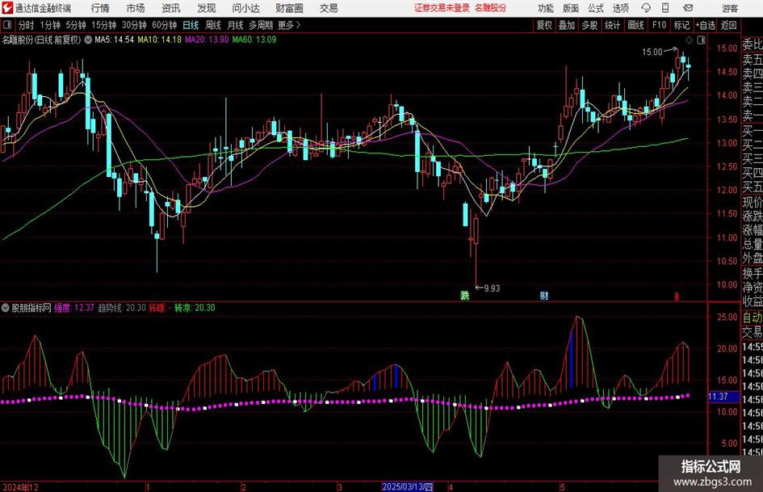This screenshot has height=492, width=763.
Task: Click the MA20: 13.90 label
Action: (207, 40)
